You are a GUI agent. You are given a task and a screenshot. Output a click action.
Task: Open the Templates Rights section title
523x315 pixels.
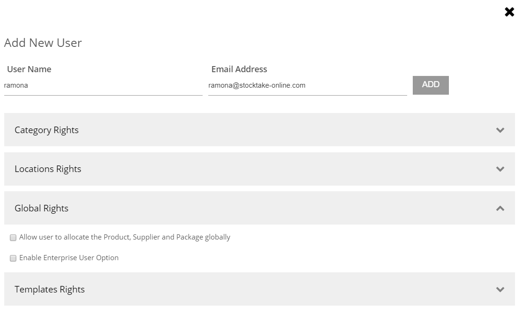click(50, 289)
